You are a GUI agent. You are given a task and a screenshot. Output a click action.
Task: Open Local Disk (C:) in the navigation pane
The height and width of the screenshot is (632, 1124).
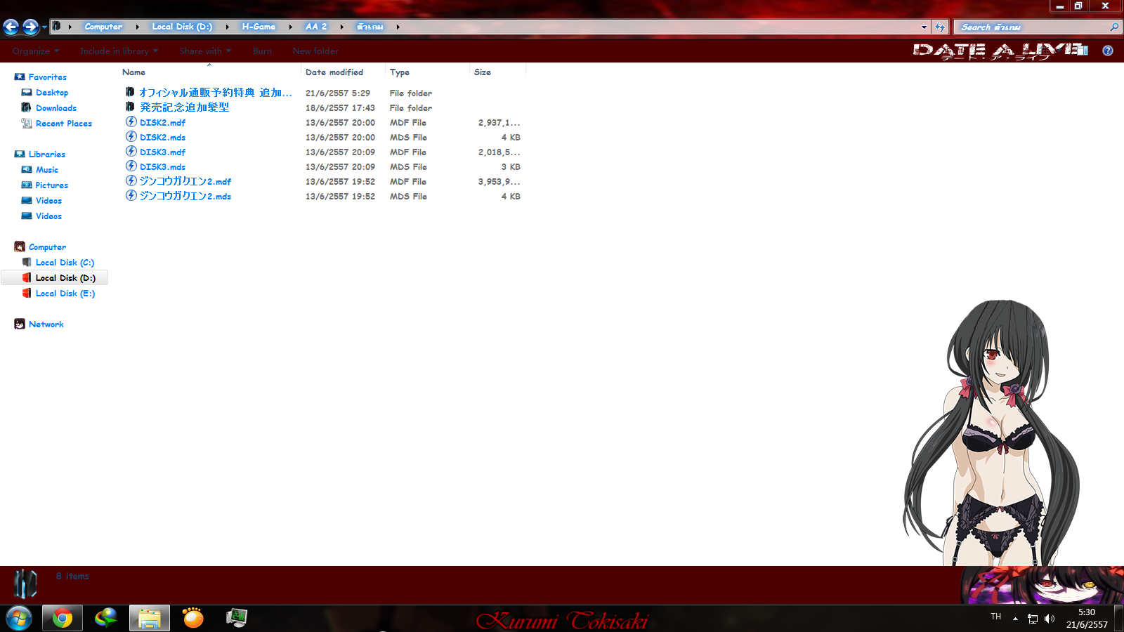pyautogui.click(x=65, y=262)
